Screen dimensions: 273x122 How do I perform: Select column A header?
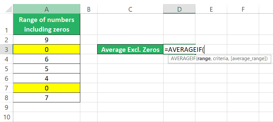[46, 9]
